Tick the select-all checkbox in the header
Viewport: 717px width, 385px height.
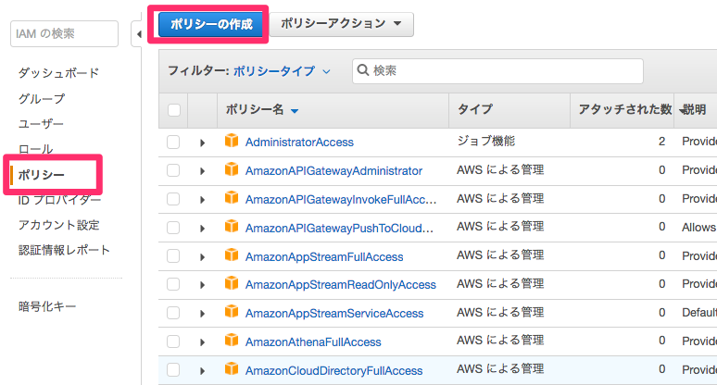pos(174,110)
